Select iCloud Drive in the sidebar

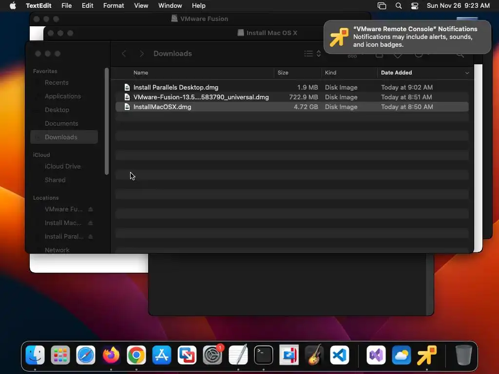[x=64, y=167]
